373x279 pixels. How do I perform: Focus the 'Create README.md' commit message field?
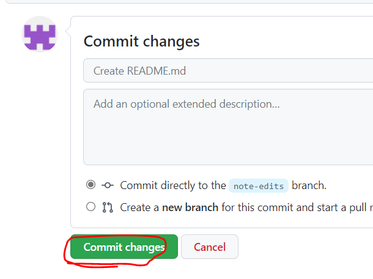[228, 71]
